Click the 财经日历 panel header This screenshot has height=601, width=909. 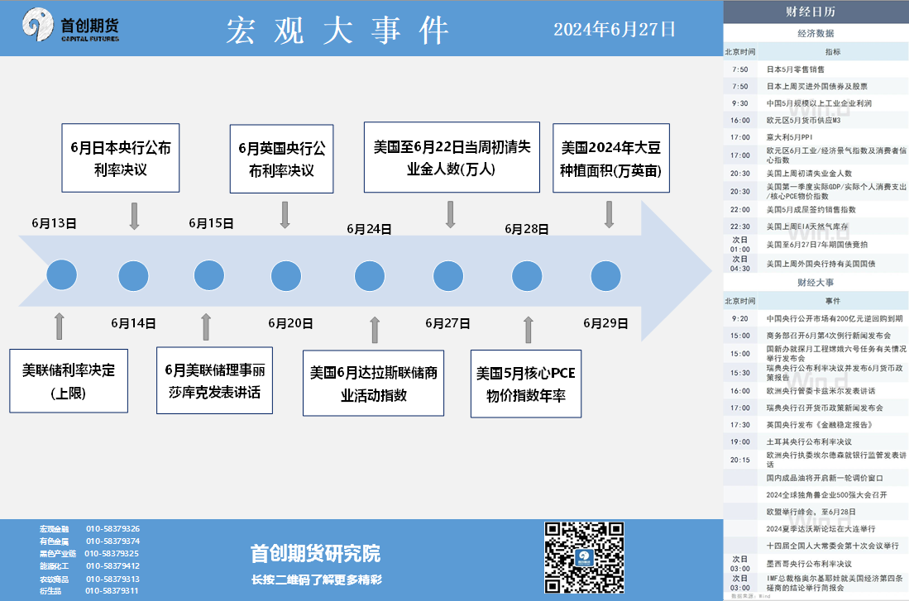coord(816,12)
